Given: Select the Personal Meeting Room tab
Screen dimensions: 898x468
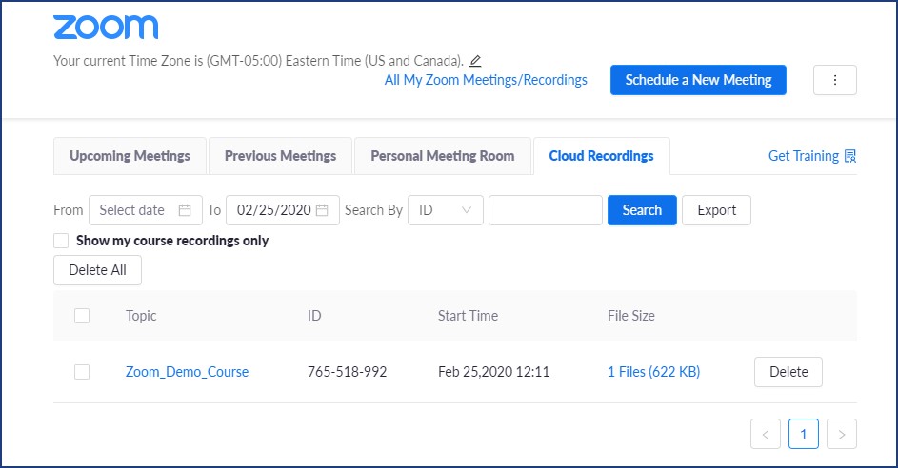Looking at the screenshot, I should 442,156.
